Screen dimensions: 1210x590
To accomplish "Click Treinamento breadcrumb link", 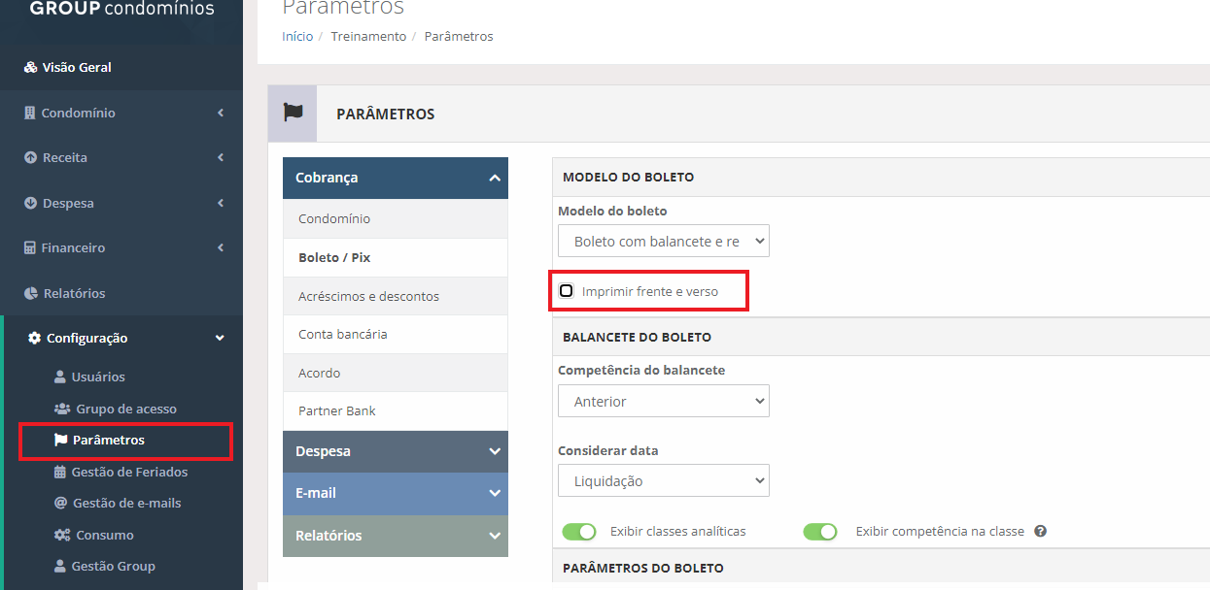I will (368, 36).
